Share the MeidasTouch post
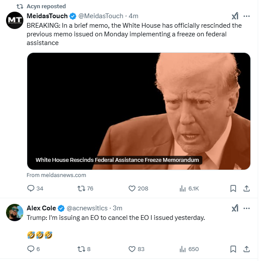Viewport: 259px width, 261px height. click(246, 188)
